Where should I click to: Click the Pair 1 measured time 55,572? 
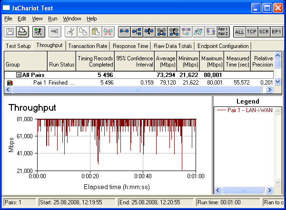pyautogui.click(x=241, y=83)
